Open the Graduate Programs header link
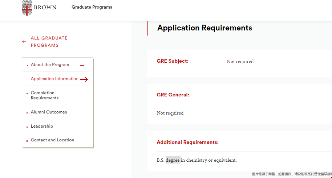The width and height of the screenshot is (332, 178). tap(92, 7)
